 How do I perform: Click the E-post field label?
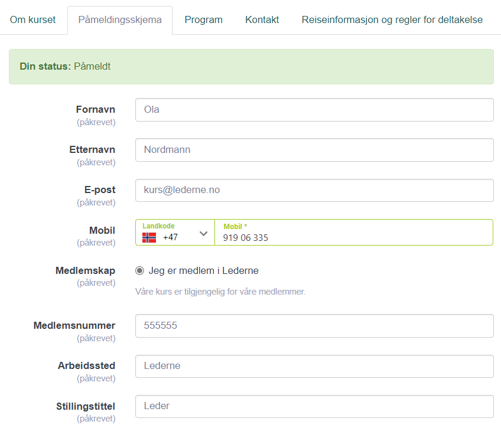tap(100, 190)
